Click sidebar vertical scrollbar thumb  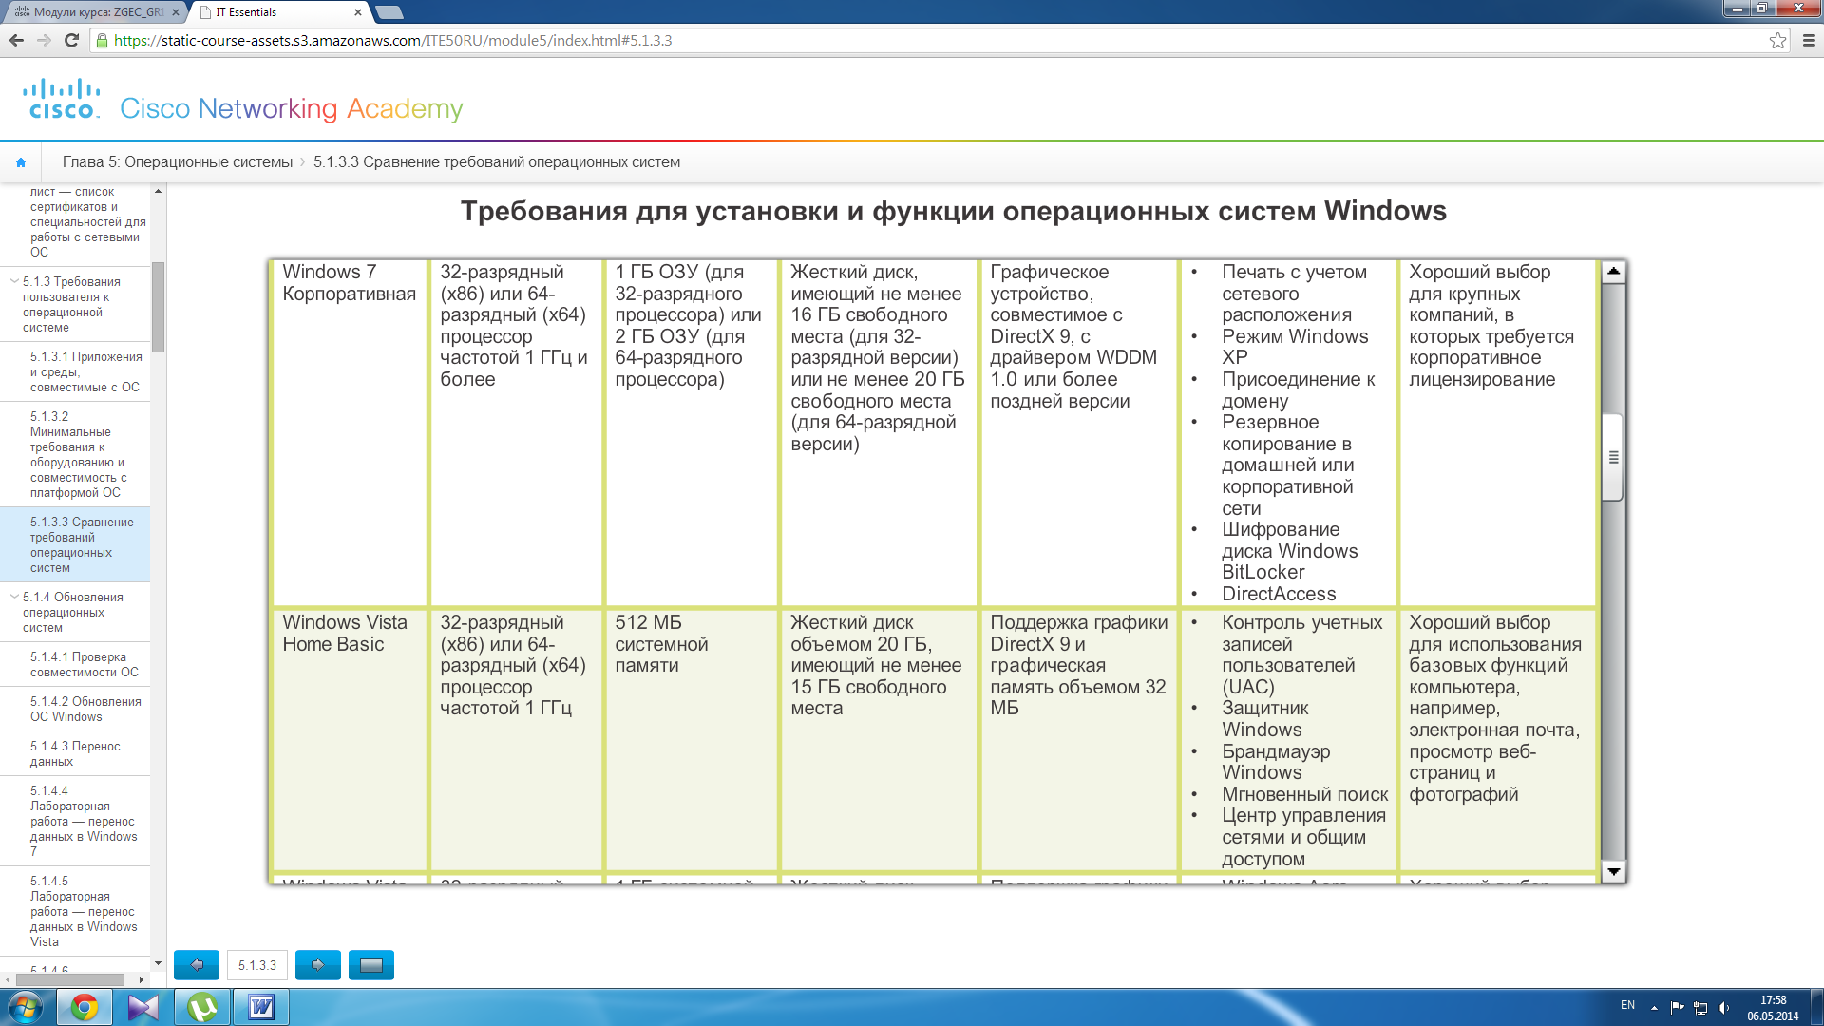click(x=159, y=307)
